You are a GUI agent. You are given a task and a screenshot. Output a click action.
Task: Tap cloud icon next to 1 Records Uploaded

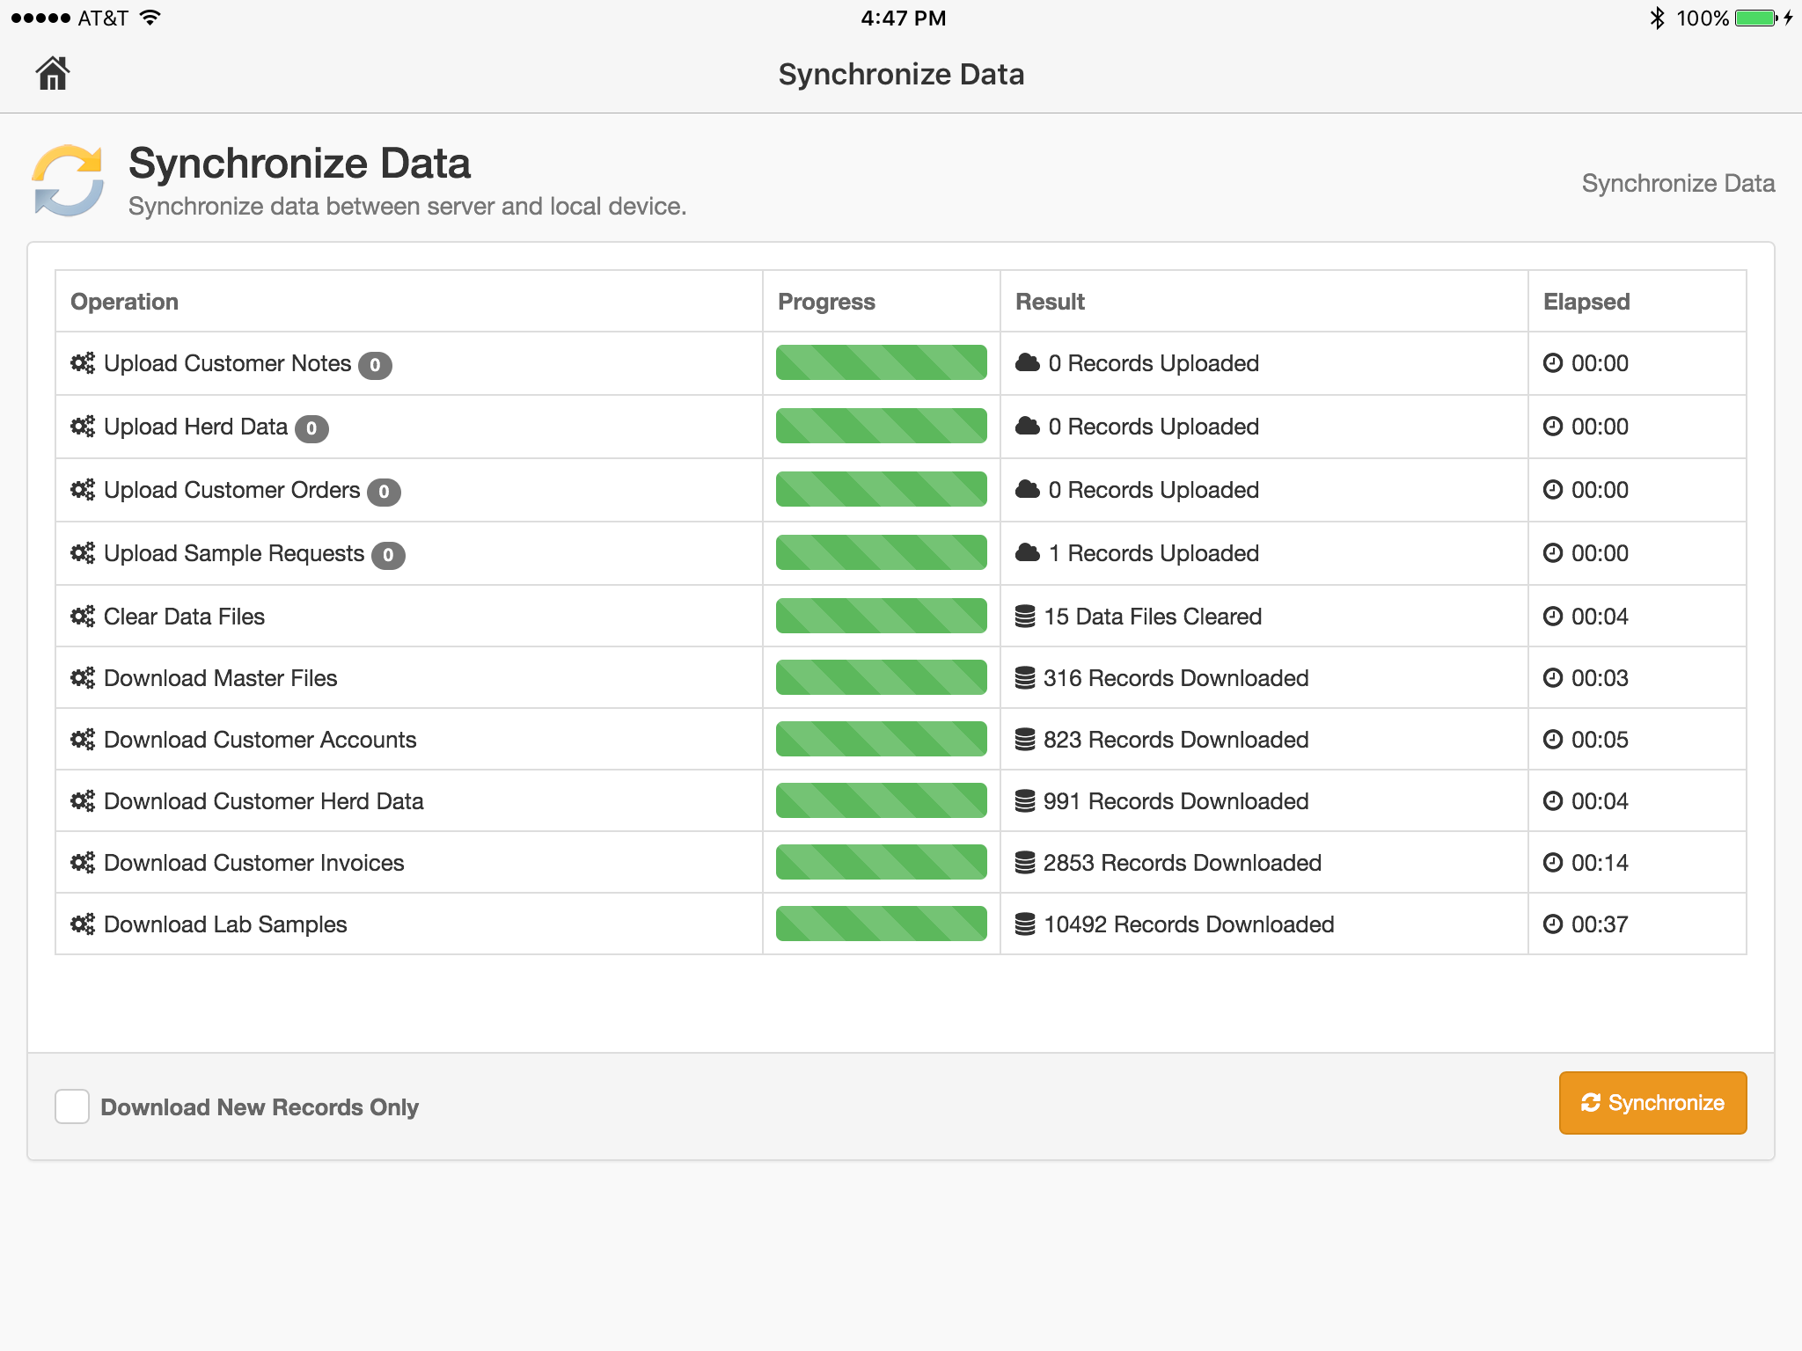[x=1028, y=552]
